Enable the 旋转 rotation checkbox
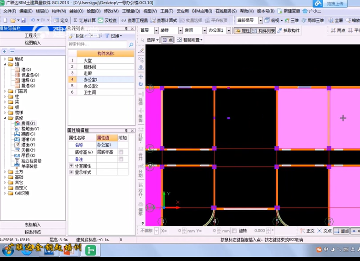Viewport: 360px width, 261px height. (234, 231)
